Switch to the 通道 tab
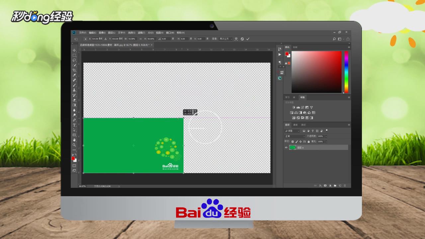 [295, 125]
